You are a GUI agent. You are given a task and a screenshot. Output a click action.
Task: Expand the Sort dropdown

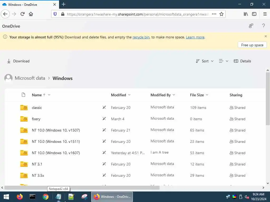[x=205, y=61]
